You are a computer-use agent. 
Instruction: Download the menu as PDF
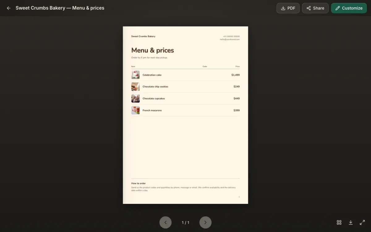coord(288,8)
